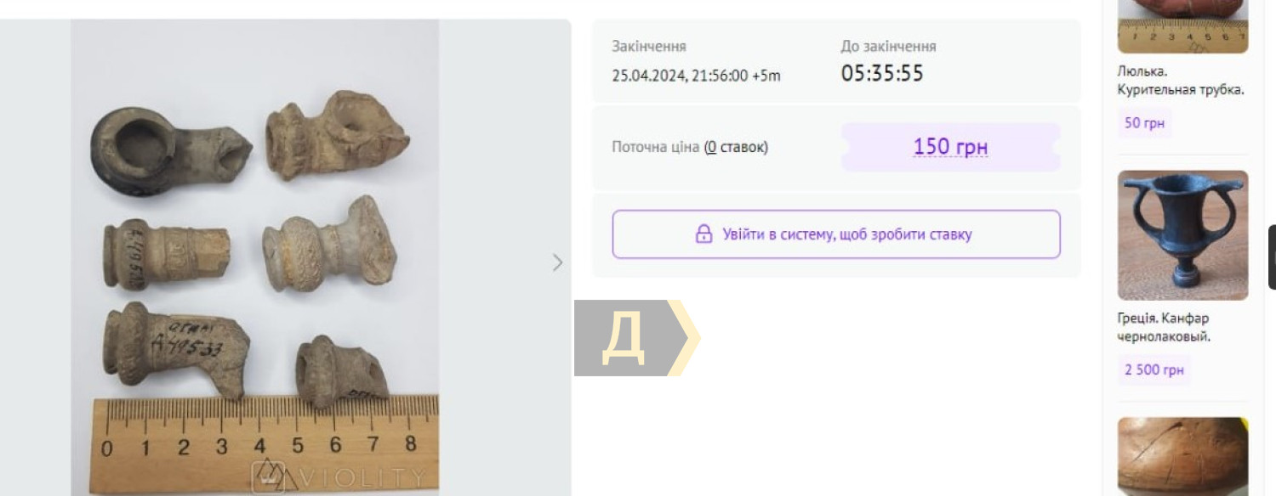Viewport: 1276px width, 496px height.
Task: Click the "До закінчення" heading
Action: 888,47
